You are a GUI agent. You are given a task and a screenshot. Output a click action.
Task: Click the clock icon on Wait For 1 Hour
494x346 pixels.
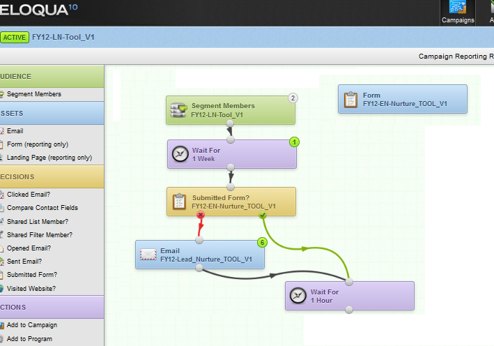pos(298,296)
